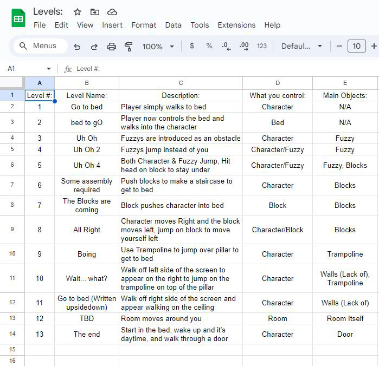Select the 'bed to gO' cell
Image resolution: width=379 pixels, height=366 pixels.
click(x=87, y=122)
